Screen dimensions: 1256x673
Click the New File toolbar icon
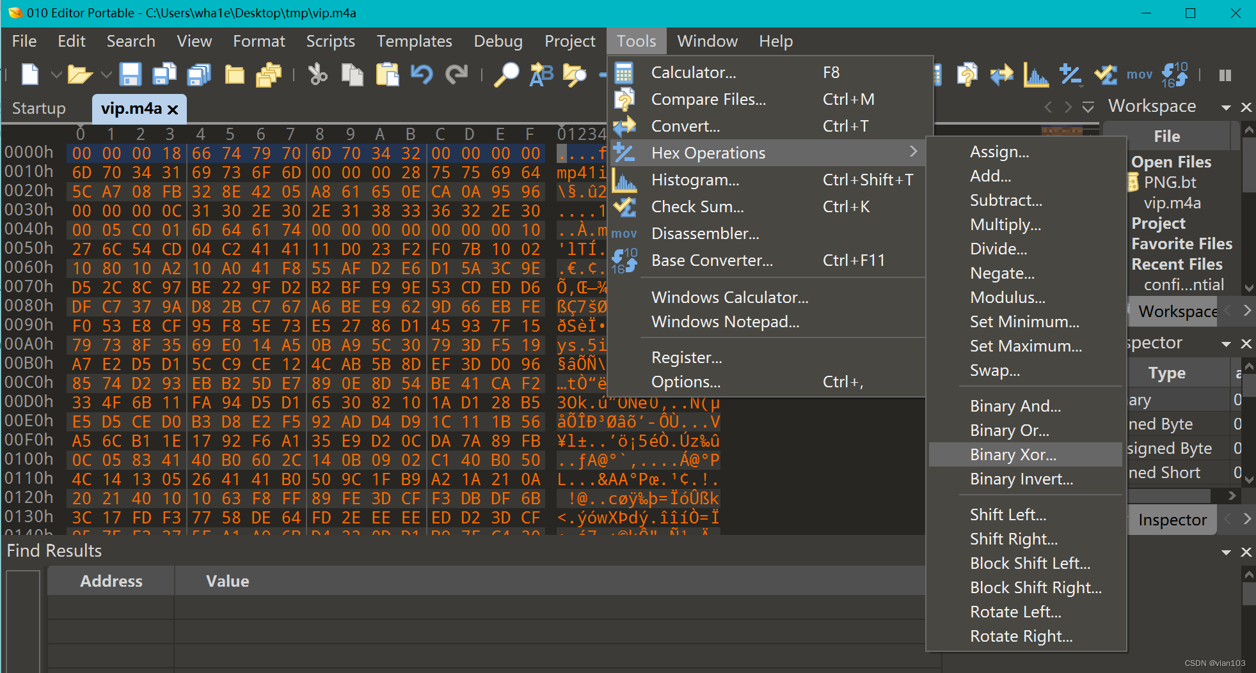(x=30, y=74)
